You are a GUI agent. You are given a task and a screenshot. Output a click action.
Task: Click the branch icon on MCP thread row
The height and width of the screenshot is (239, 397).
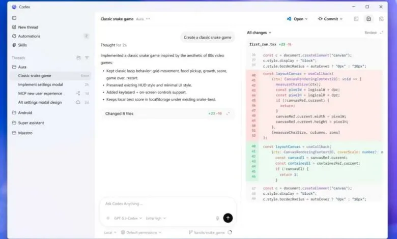pos(78,94)
